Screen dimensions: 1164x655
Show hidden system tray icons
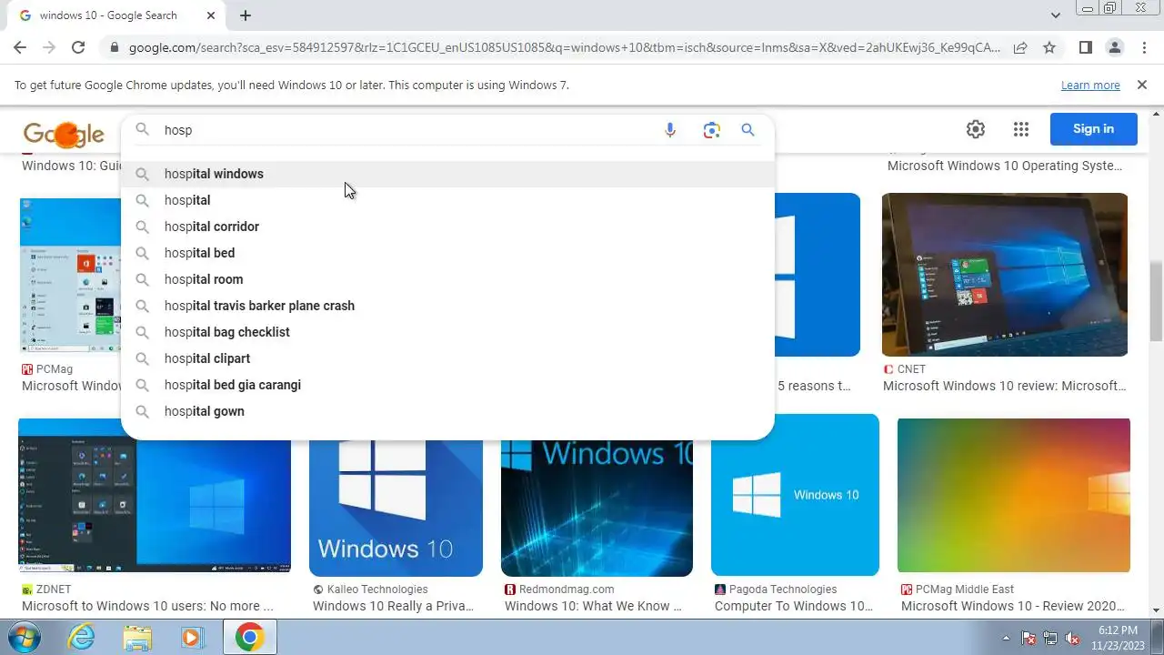pos(1006,638)
